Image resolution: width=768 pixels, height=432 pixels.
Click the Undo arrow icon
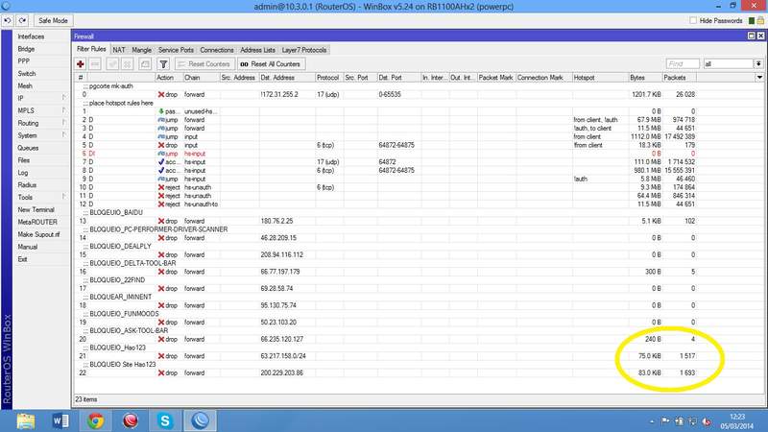(8, 20)
